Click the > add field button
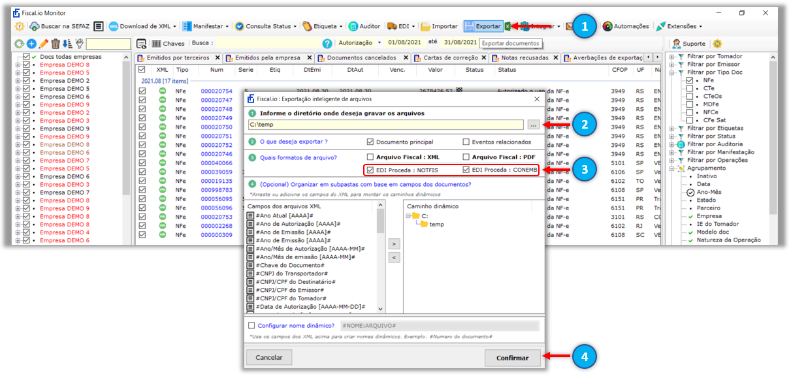791x378 pixels. pyautogui.click(x=394, y=244)
